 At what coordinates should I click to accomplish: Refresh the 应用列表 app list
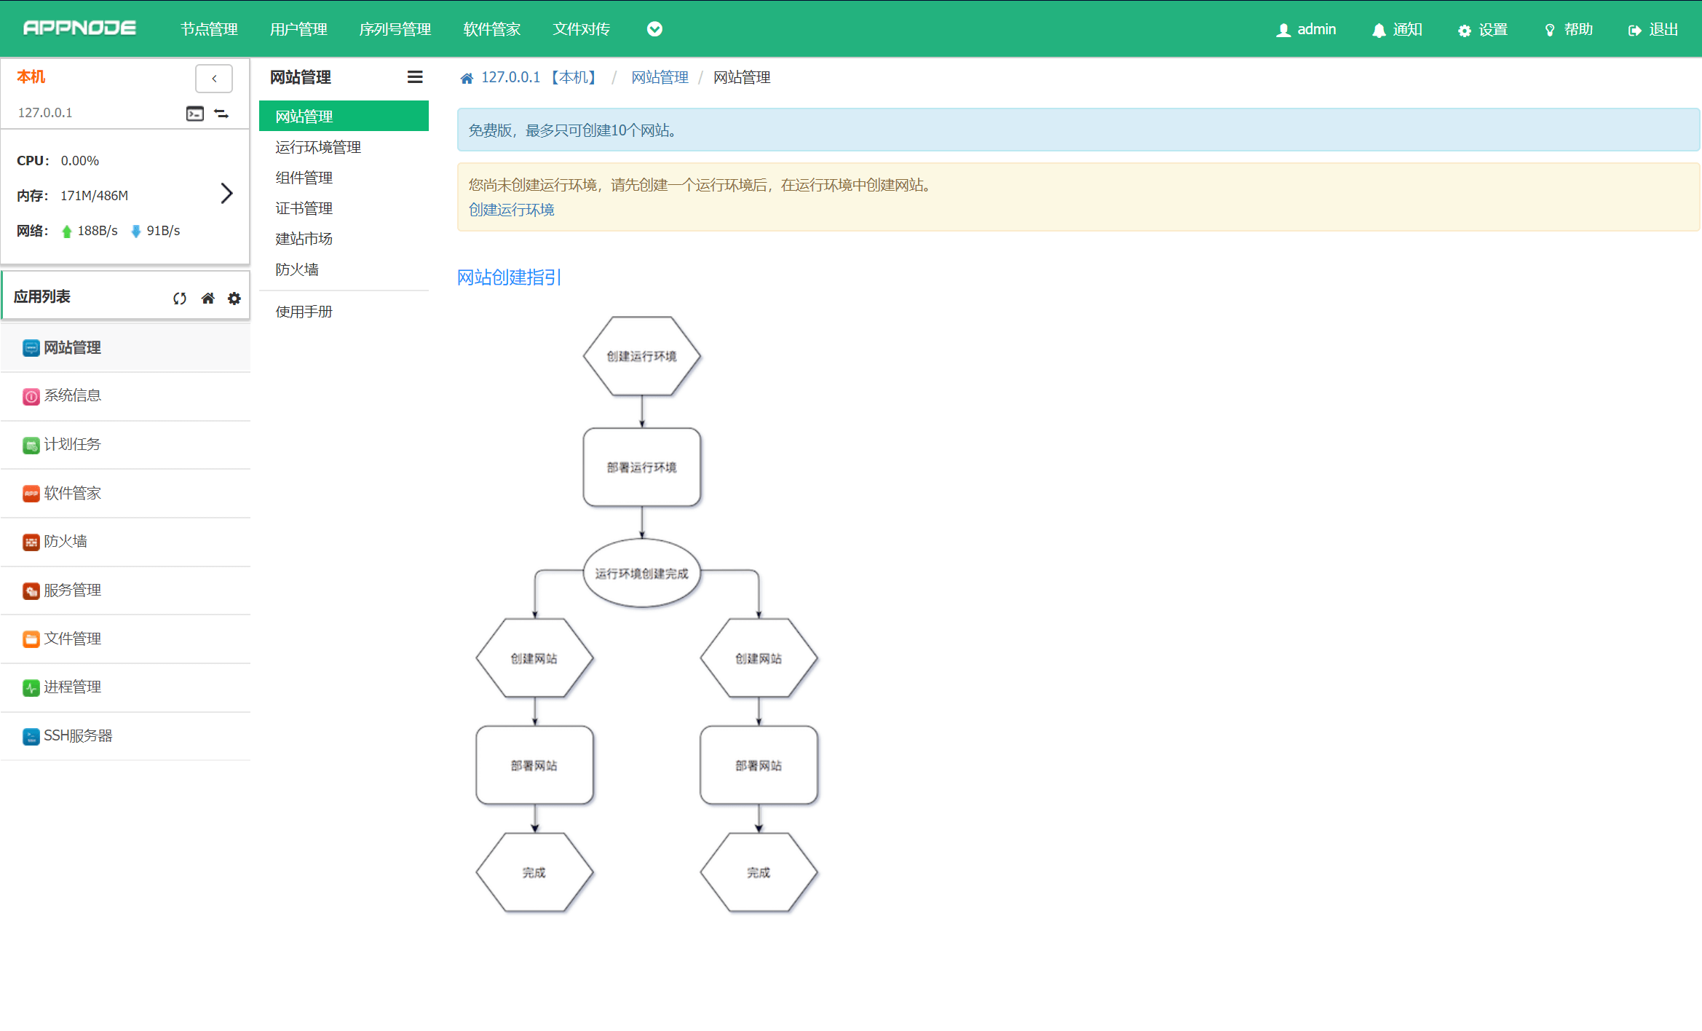(x=180, y=299)
